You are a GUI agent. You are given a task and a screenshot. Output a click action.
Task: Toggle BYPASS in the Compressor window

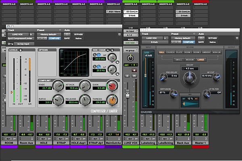pos(78,35)
